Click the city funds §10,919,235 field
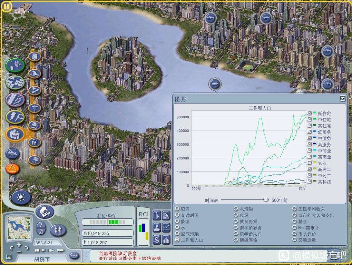The image size is (352, 265). (x=108, y=233)
